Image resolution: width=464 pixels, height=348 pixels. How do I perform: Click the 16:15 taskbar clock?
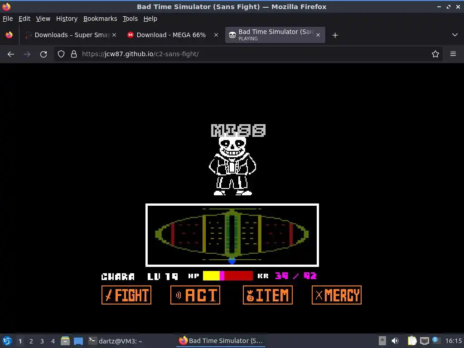(453, 341)
